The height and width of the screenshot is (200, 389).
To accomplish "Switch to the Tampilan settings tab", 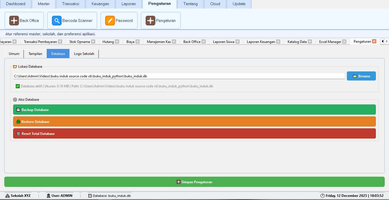I will click(35, 54).
